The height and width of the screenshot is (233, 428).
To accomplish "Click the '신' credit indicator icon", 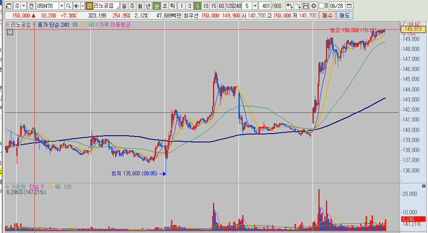I will [x=89, y=6].
